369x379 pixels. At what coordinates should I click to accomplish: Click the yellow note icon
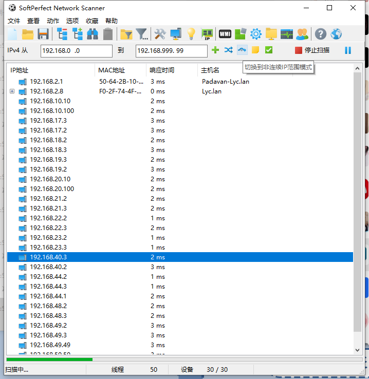(x=255, y=50)
